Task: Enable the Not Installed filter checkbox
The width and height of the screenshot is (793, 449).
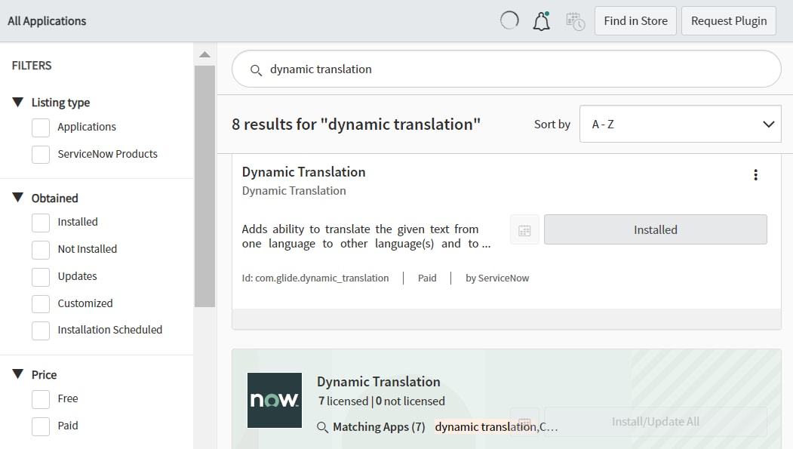Action: tap(41, 250)
